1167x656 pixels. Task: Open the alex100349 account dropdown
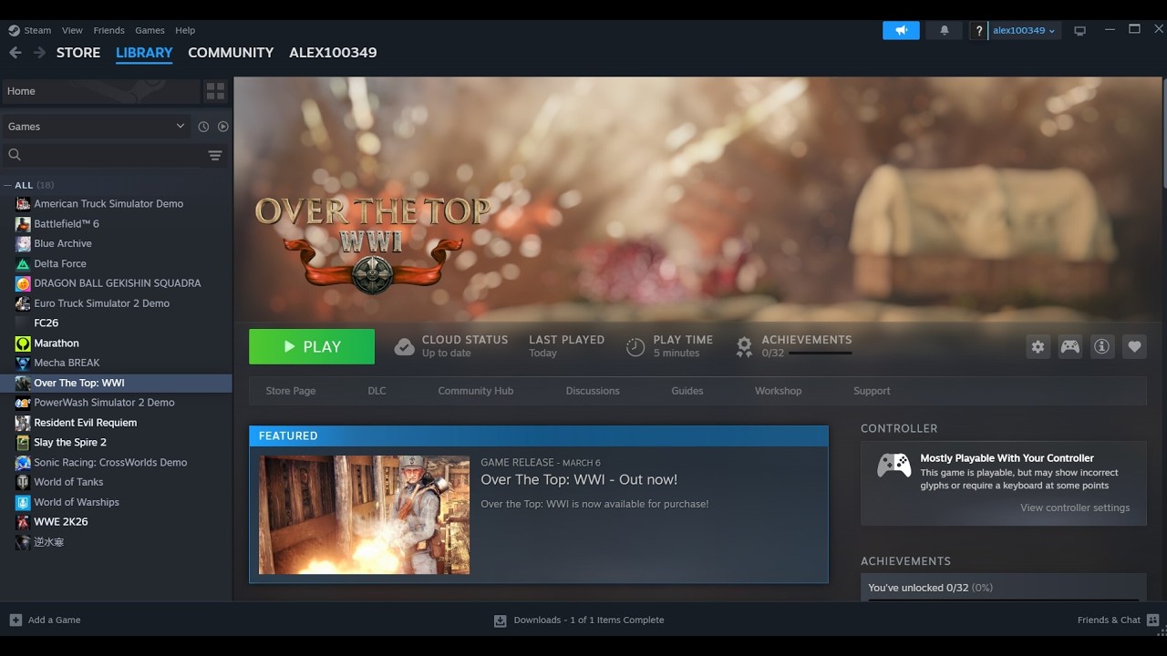(x=1024, y=31)
